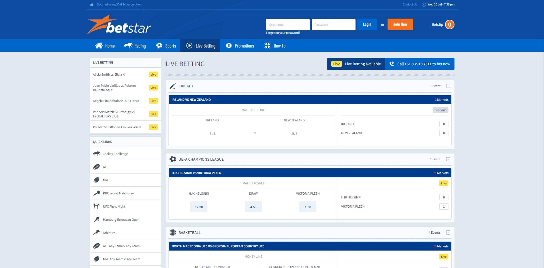This screenshot has height=268, width=544.
Task: Click the Live Betting play icon
Action: coord(189,46)
